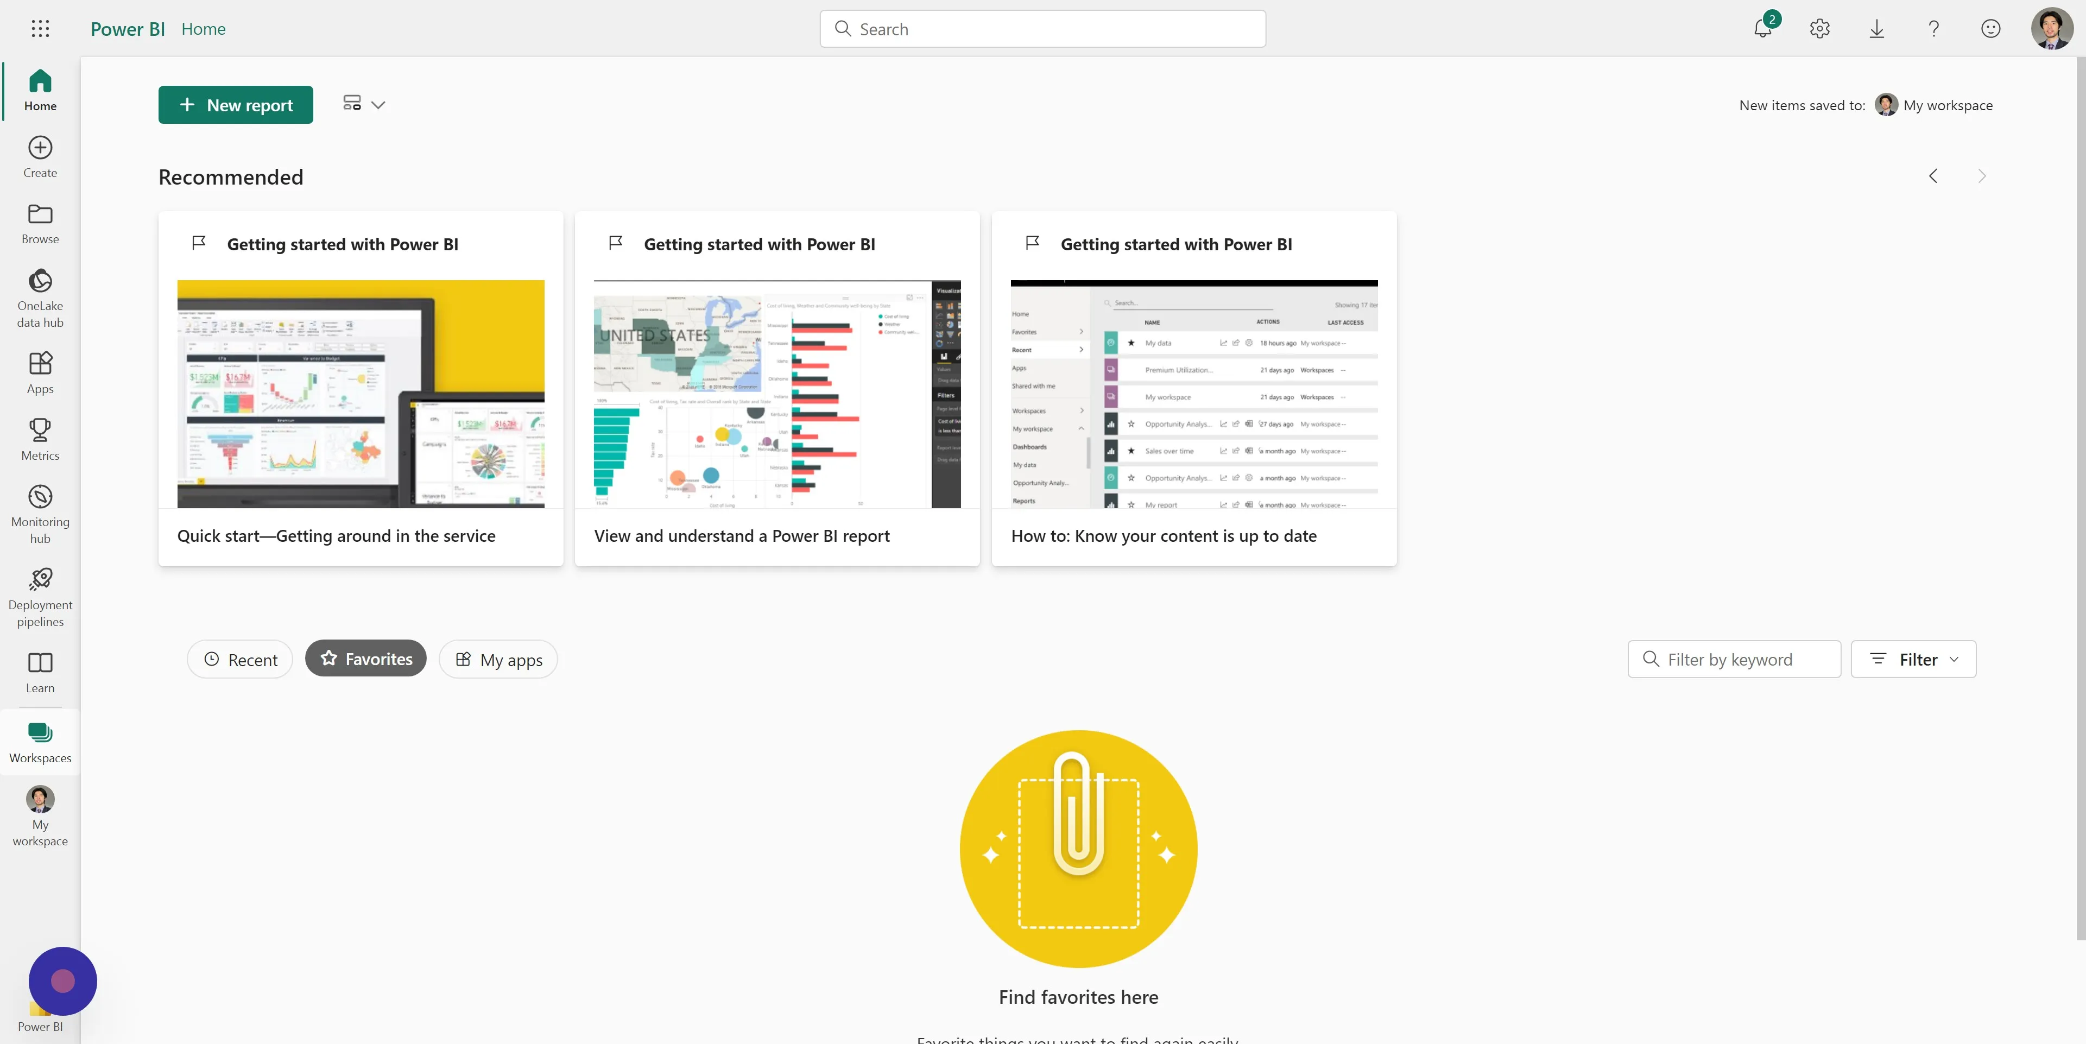Open user profile picture menu

[2052, 29]
